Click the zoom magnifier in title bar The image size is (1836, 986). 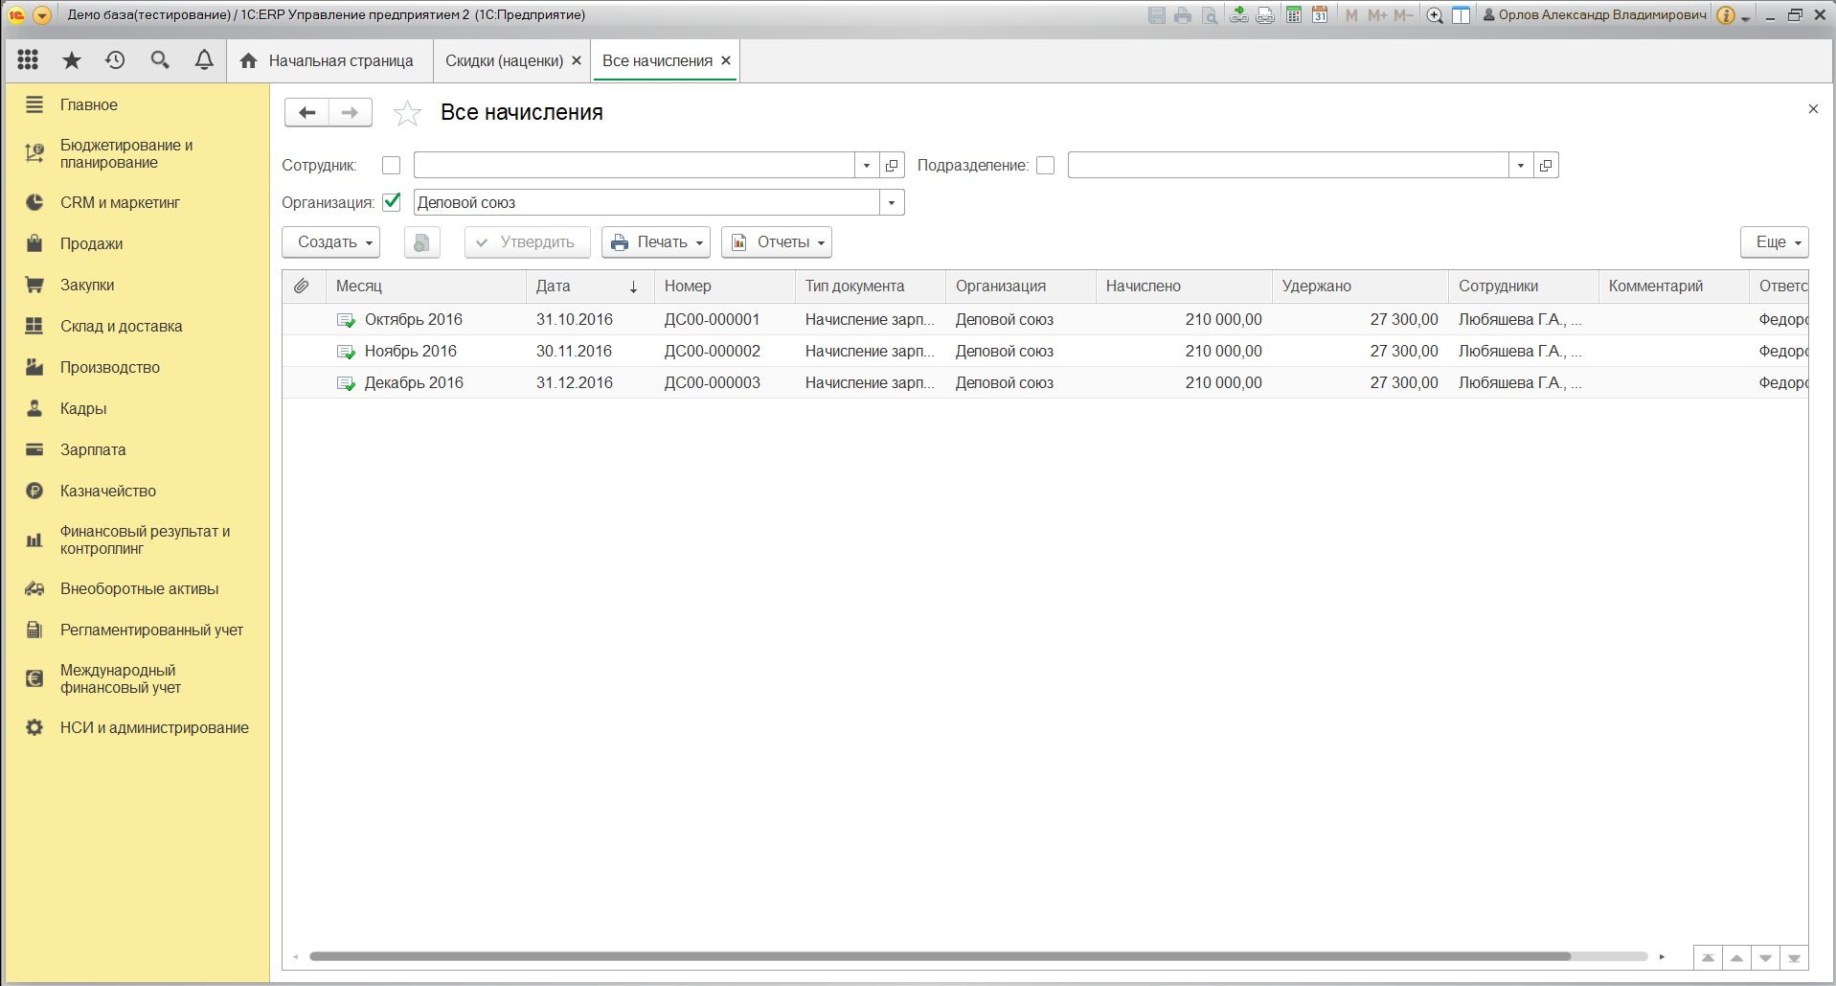tap(1435, 15)
